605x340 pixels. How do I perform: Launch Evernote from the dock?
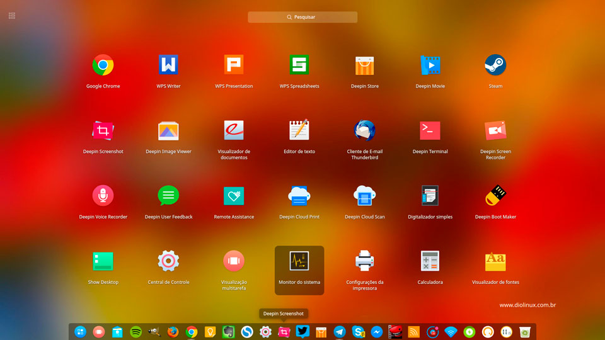click(228, 332)
